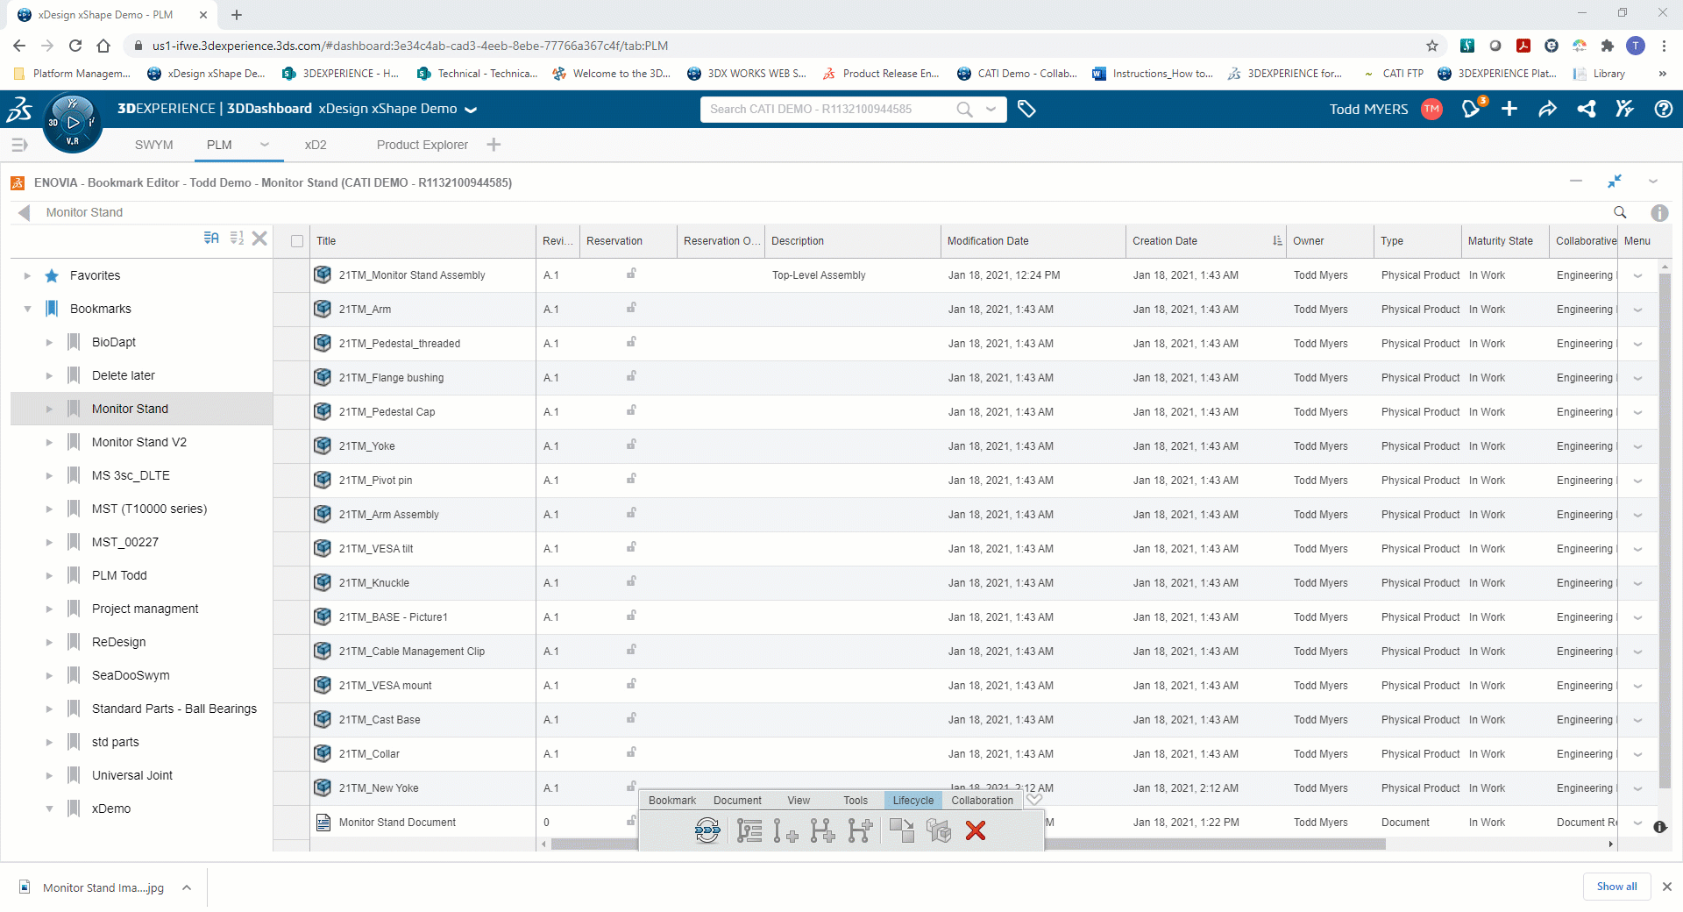Click the back arrow beside Monitor Stand
The height and width of the screenshot is (912, 1683).
[x=25, y=212]
